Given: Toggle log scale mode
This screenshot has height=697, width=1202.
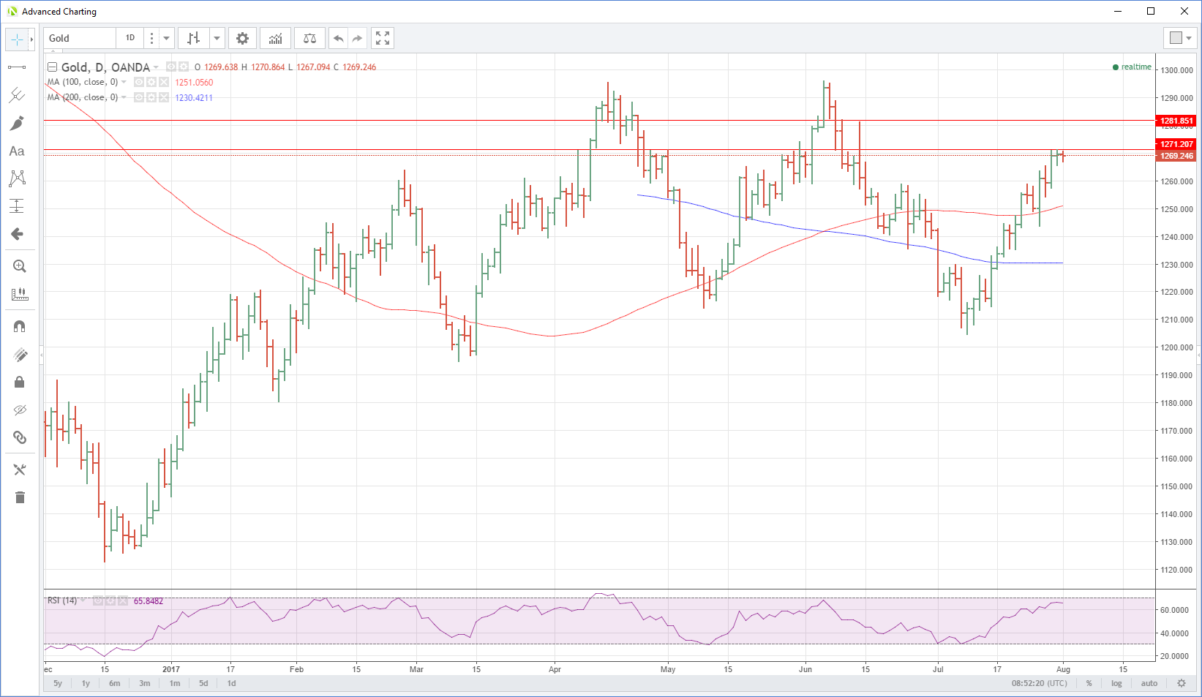Looking at the screenshot, I should tap(1116, 683).
